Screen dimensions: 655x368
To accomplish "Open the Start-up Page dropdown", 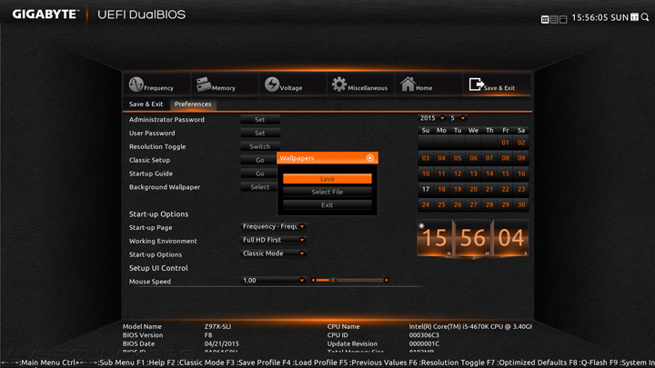I will (274, 226).
